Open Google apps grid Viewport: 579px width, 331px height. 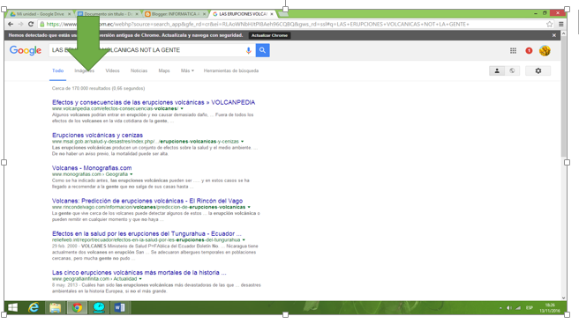pyautogui.click(x=514, y=50)
